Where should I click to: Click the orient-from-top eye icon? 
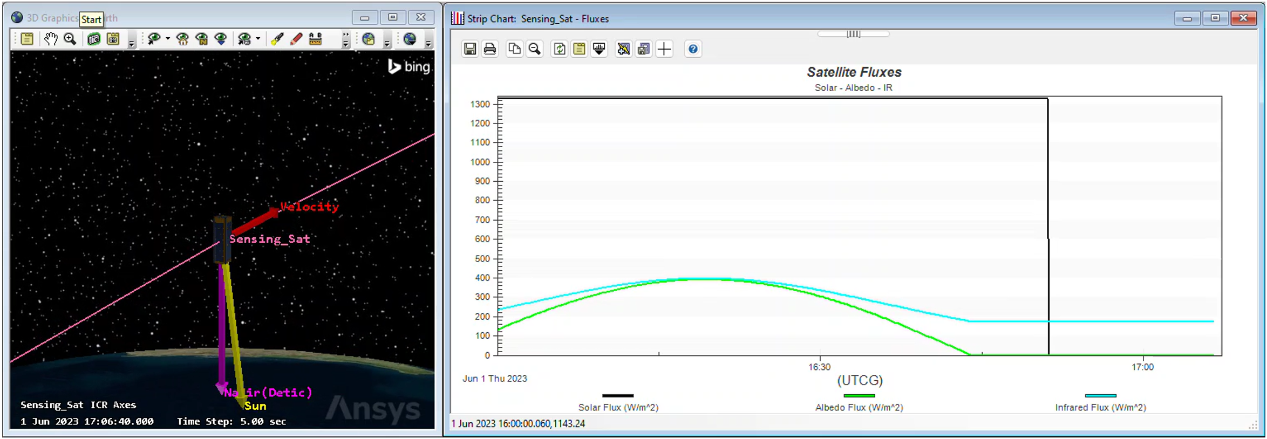point(221,39)
